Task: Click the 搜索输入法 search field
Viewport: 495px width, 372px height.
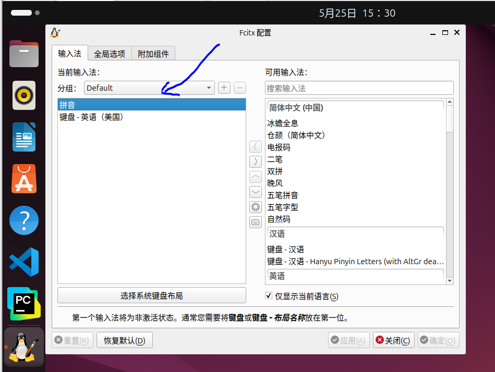Action: 359,88
